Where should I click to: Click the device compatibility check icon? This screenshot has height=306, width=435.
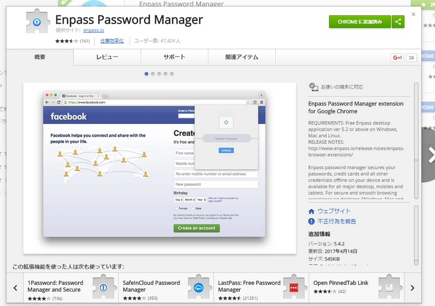pyautogui.click(x=314, y=87)
